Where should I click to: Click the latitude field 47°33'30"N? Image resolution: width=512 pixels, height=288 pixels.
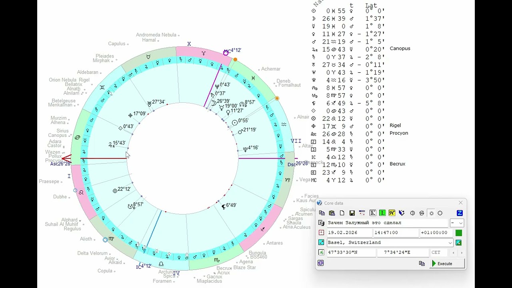(x=351, y=252)
